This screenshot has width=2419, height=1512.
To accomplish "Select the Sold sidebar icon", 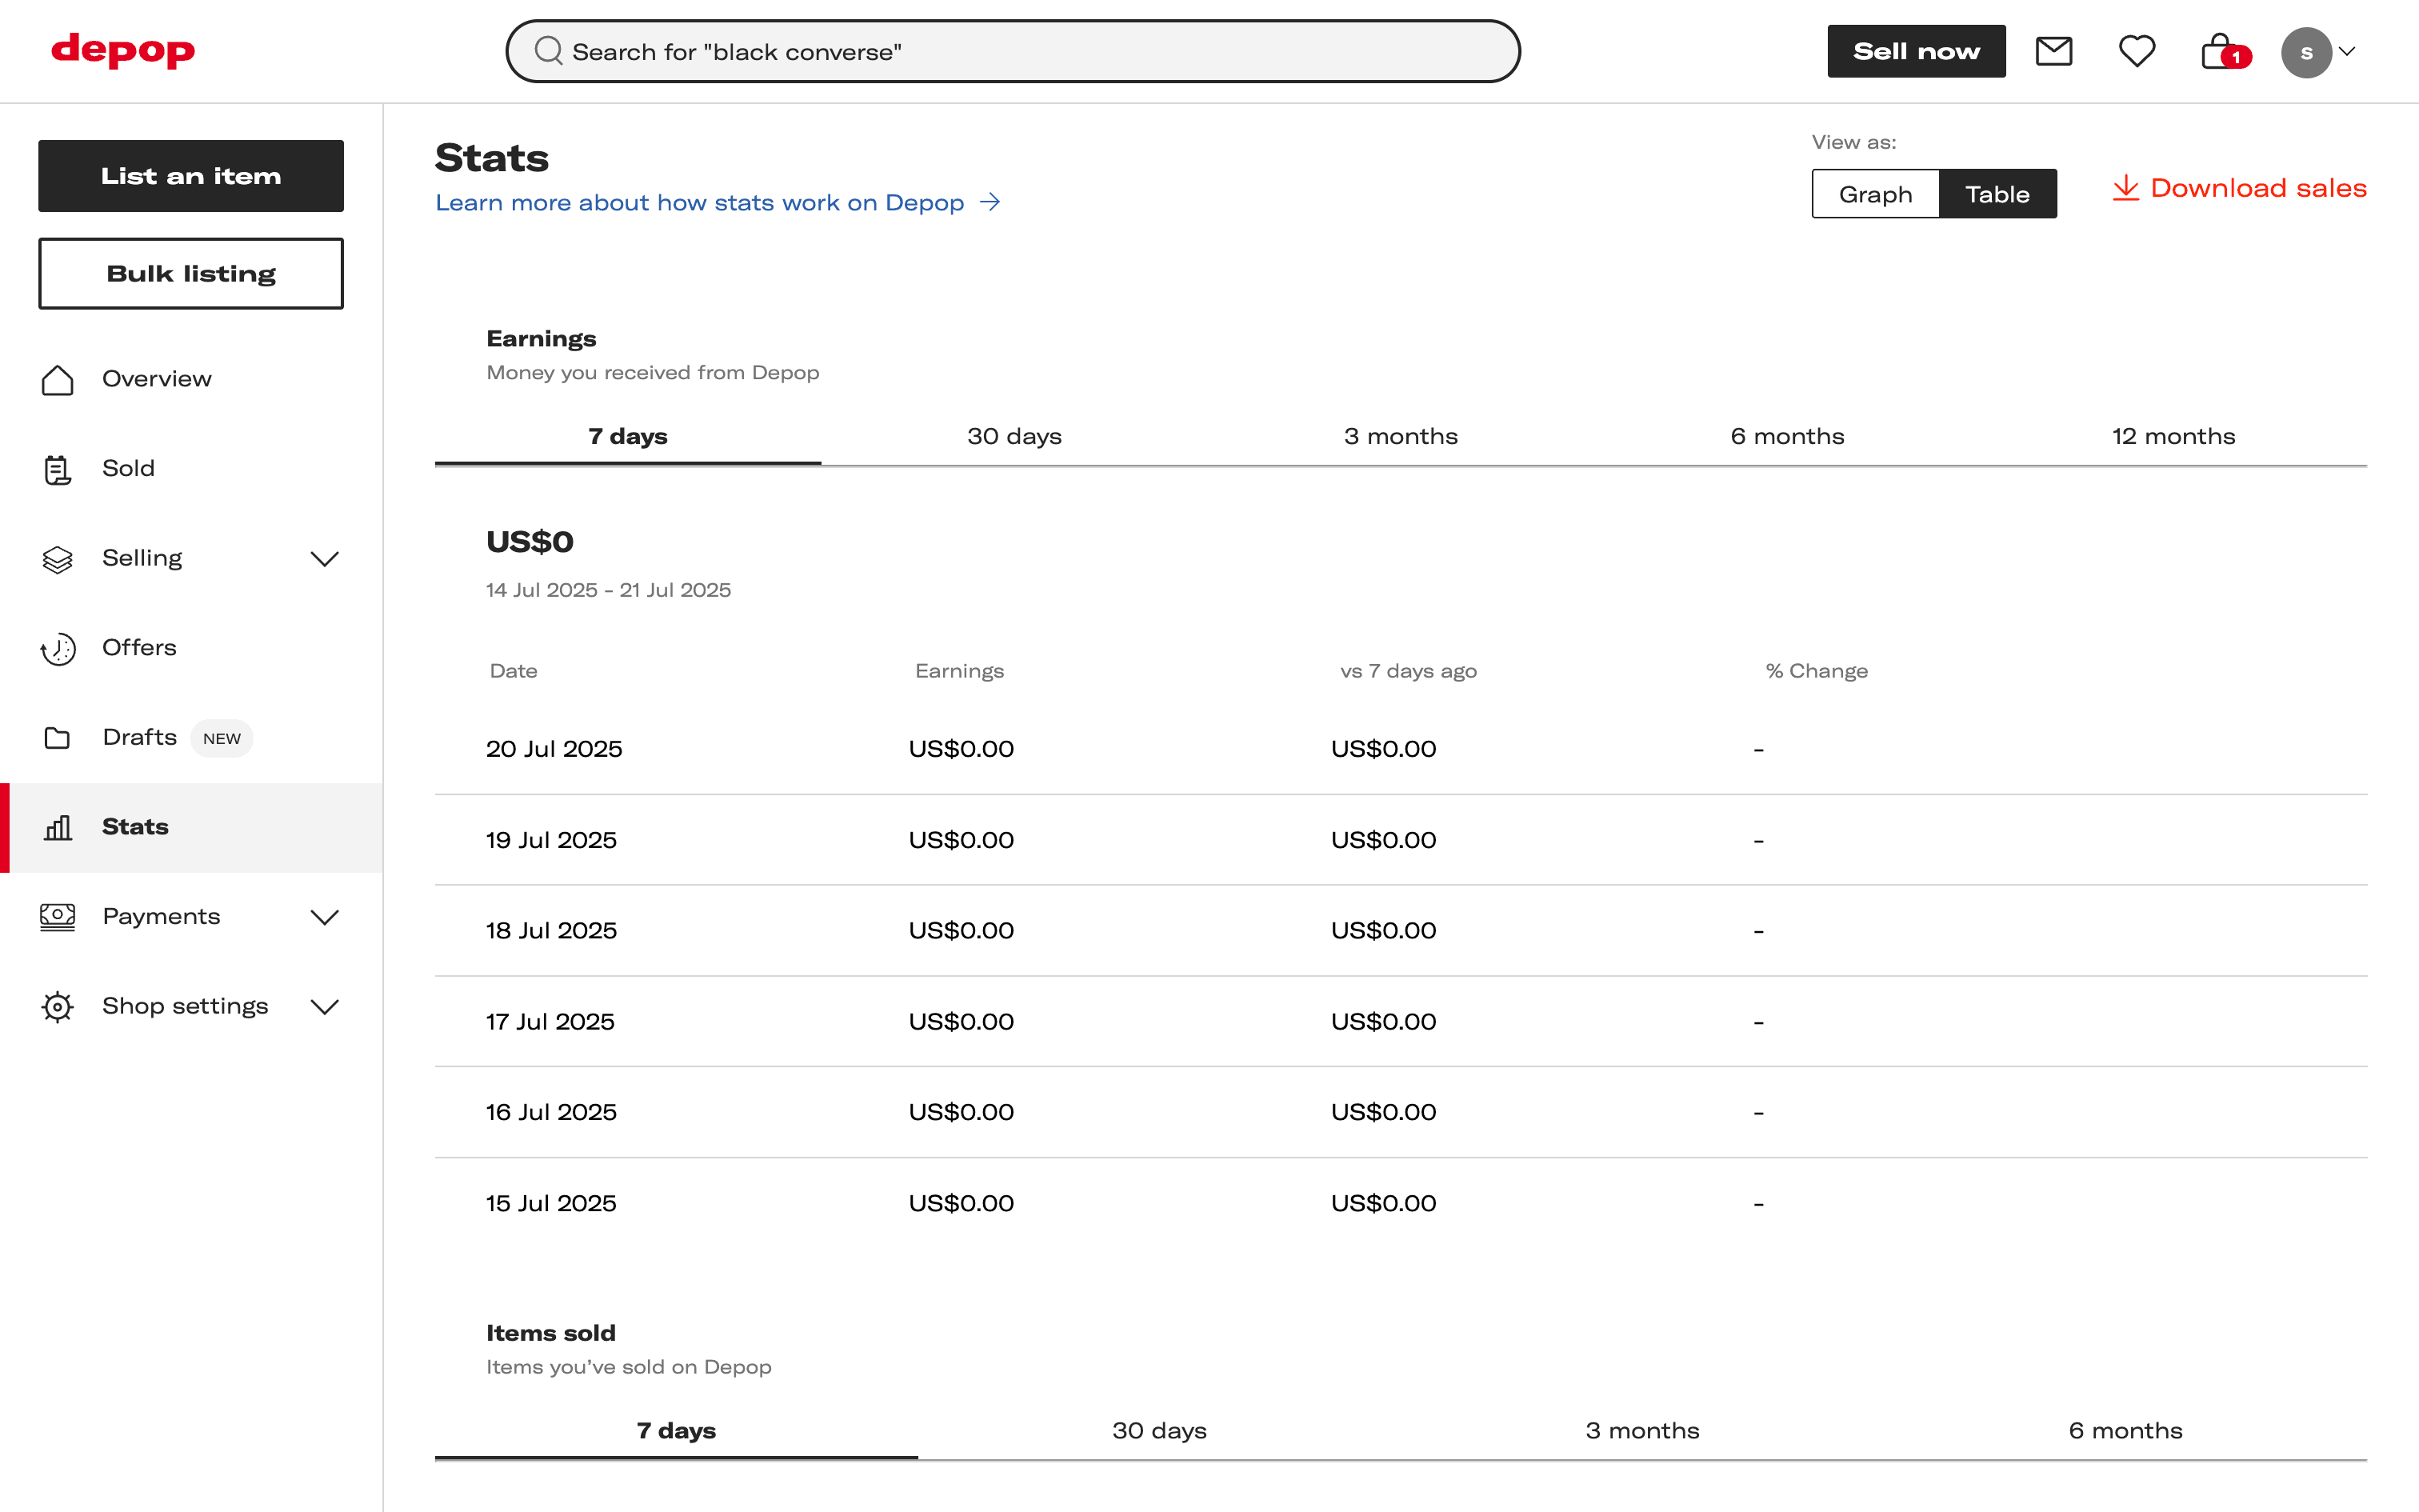I will click(57, 469).
